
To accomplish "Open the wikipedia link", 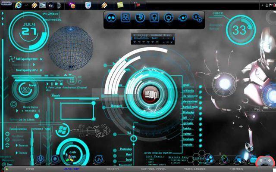I will (188, 91).
